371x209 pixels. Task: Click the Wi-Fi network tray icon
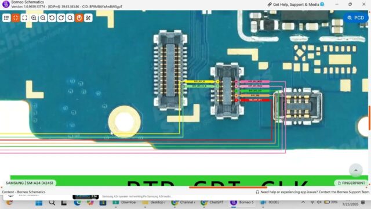click(312, 203)
